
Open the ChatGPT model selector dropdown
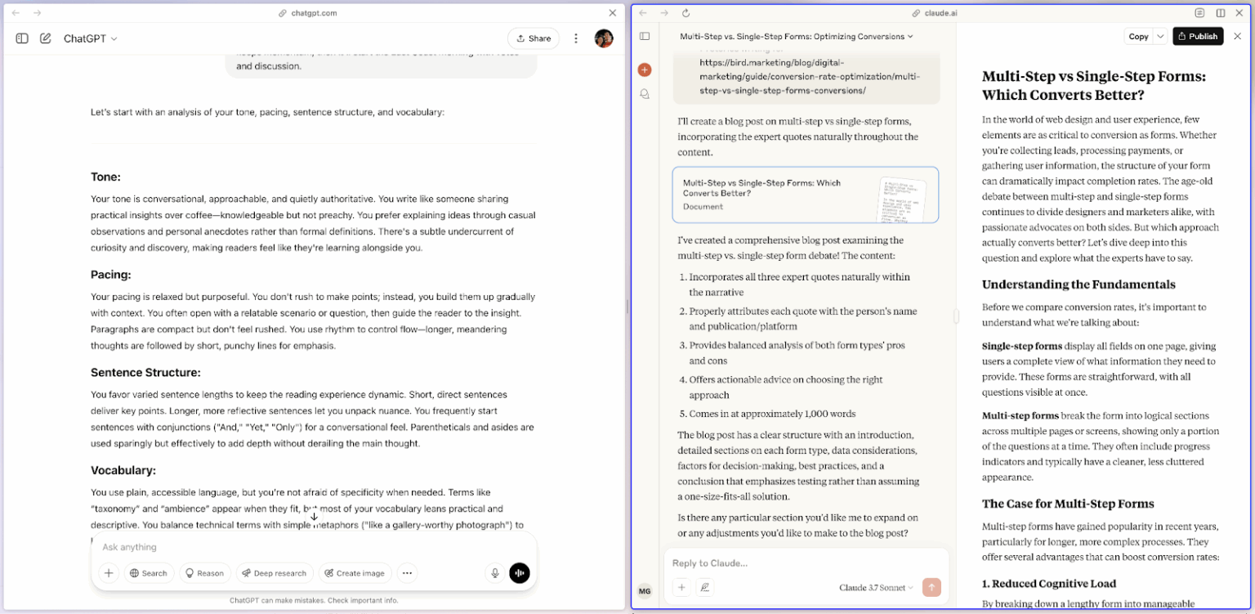[x=90, y=38]
